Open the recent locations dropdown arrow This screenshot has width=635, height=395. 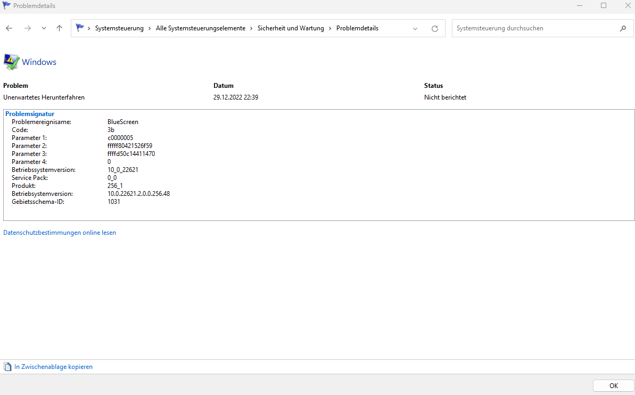click(x=44, y=28)
